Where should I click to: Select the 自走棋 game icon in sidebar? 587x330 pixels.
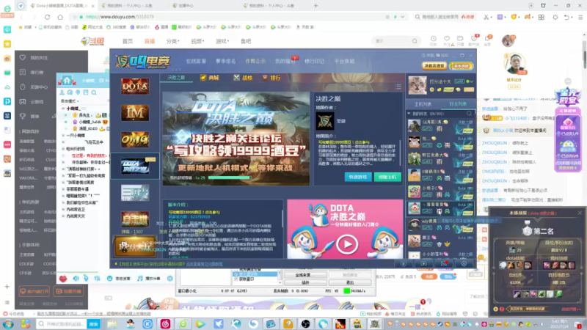tap(135, 219)
